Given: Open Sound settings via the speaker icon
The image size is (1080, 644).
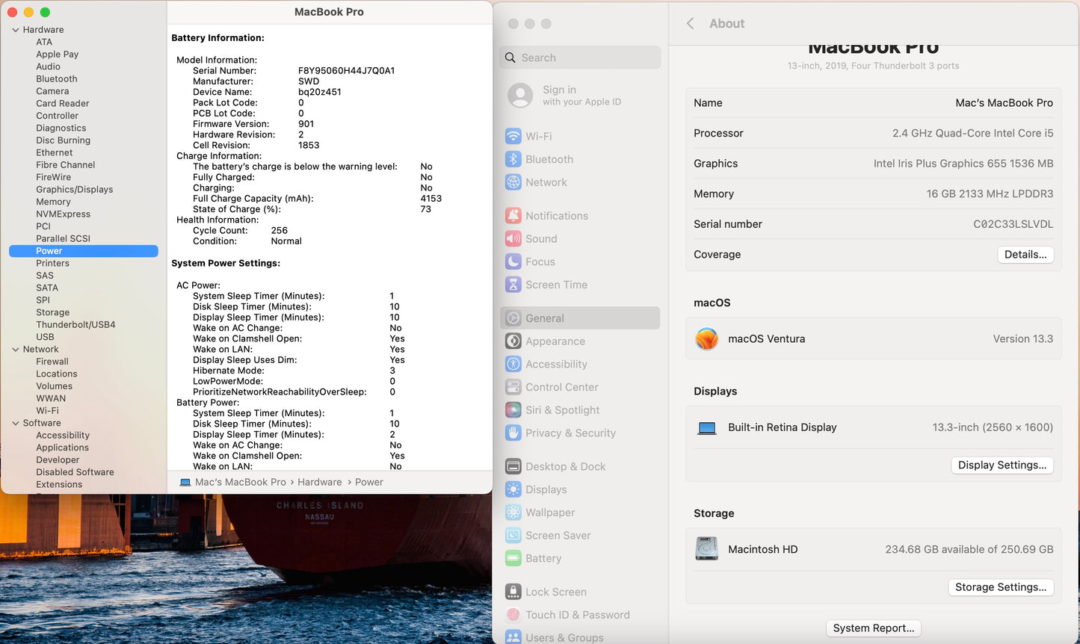Looking at the screenshot, I should tap(513, 238).
